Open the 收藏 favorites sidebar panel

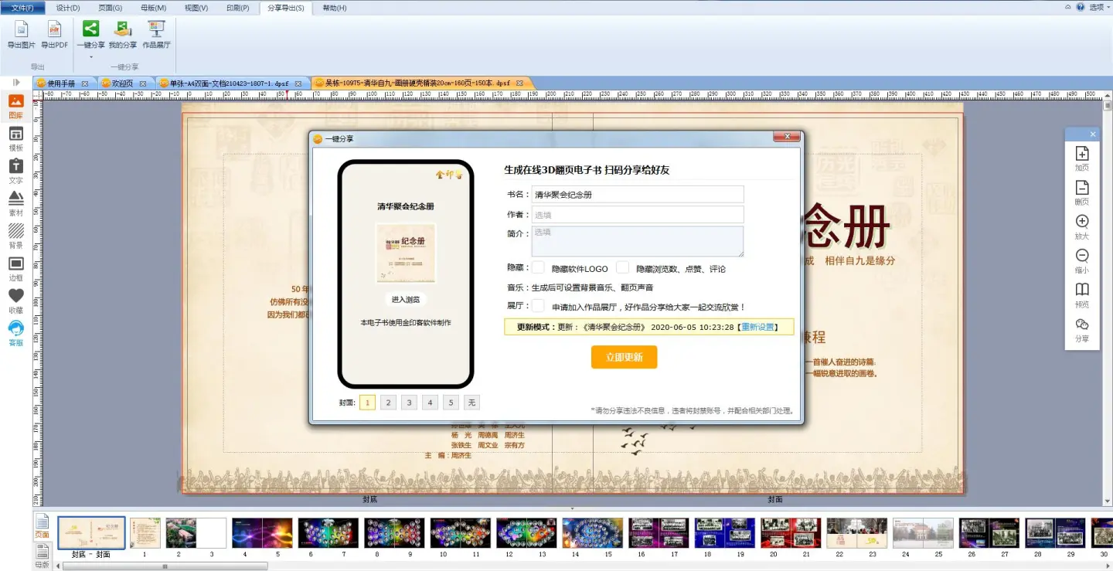point(15,301)
